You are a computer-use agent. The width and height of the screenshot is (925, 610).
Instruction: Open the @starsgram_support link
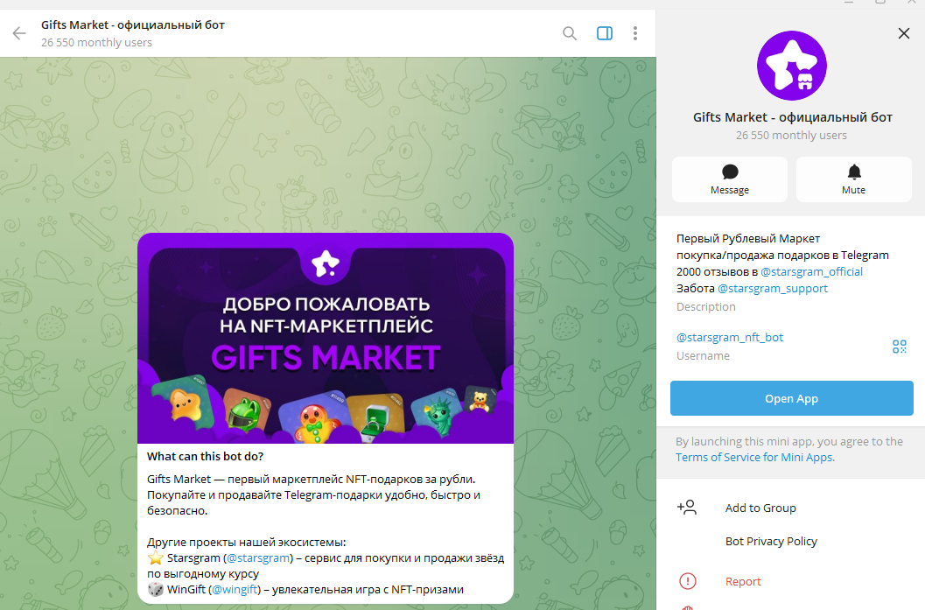[772, 288]
